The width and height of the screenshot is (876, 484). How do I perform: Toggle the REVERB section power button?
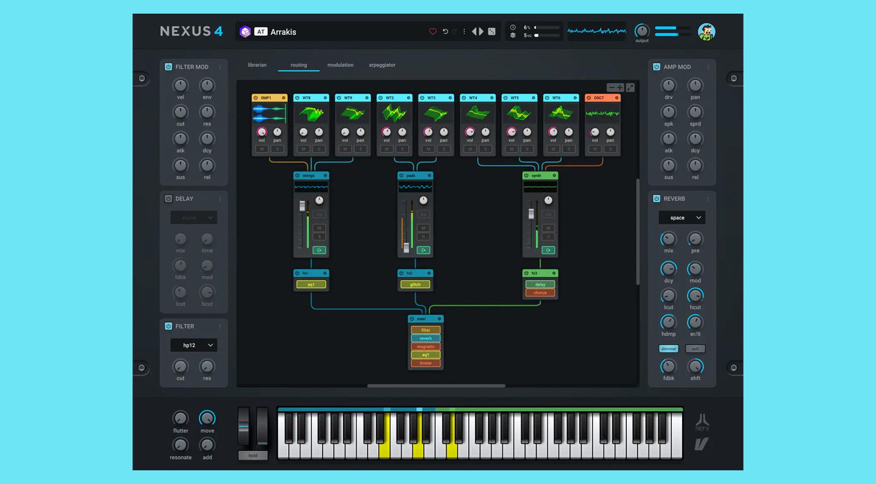656,199
